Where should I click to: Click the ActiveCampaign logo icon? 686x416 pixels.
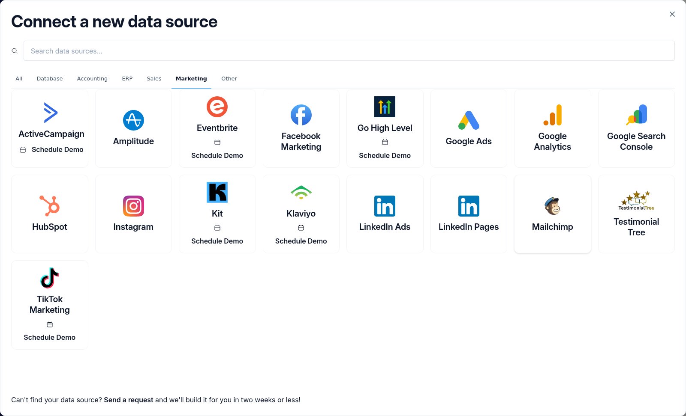point(51,113)
